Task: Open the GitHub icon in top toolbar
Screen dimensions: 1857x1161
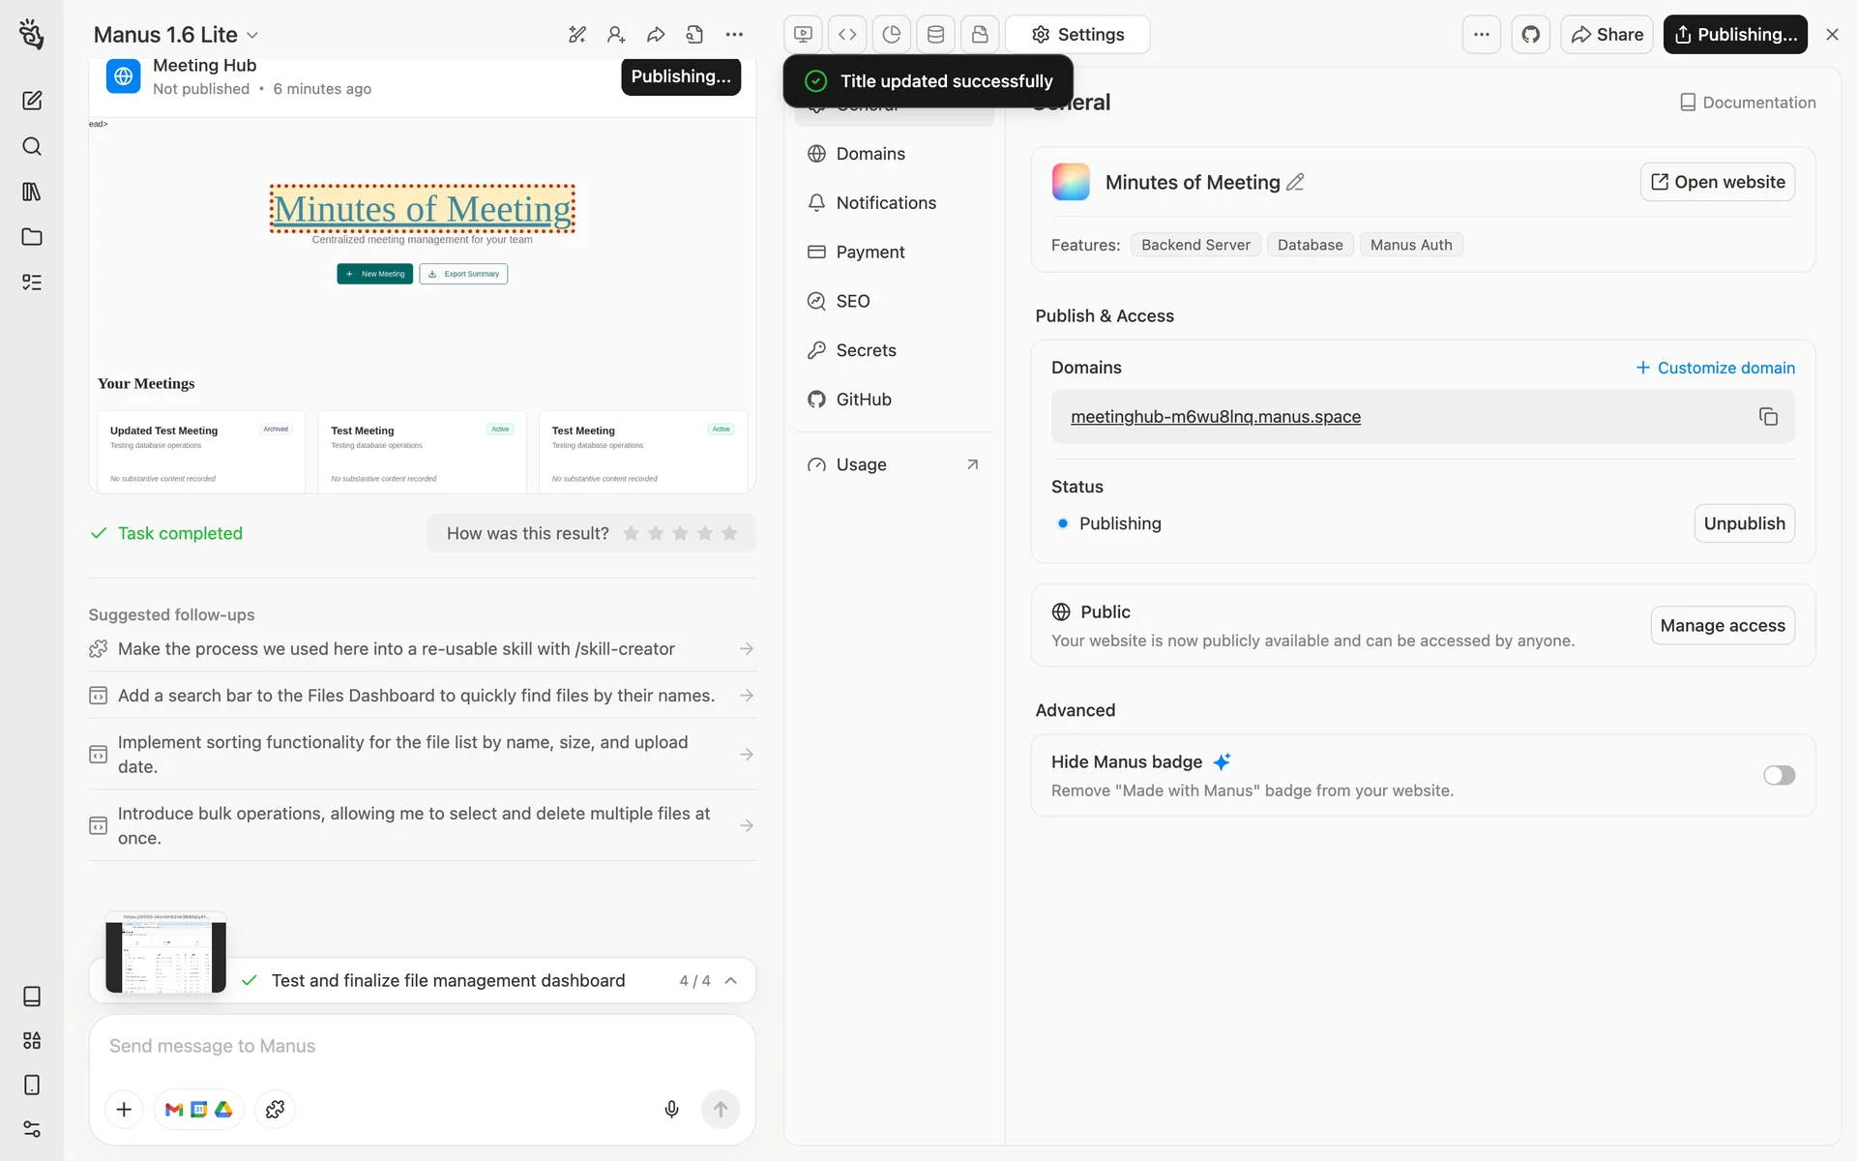Action: (1530, 35)
